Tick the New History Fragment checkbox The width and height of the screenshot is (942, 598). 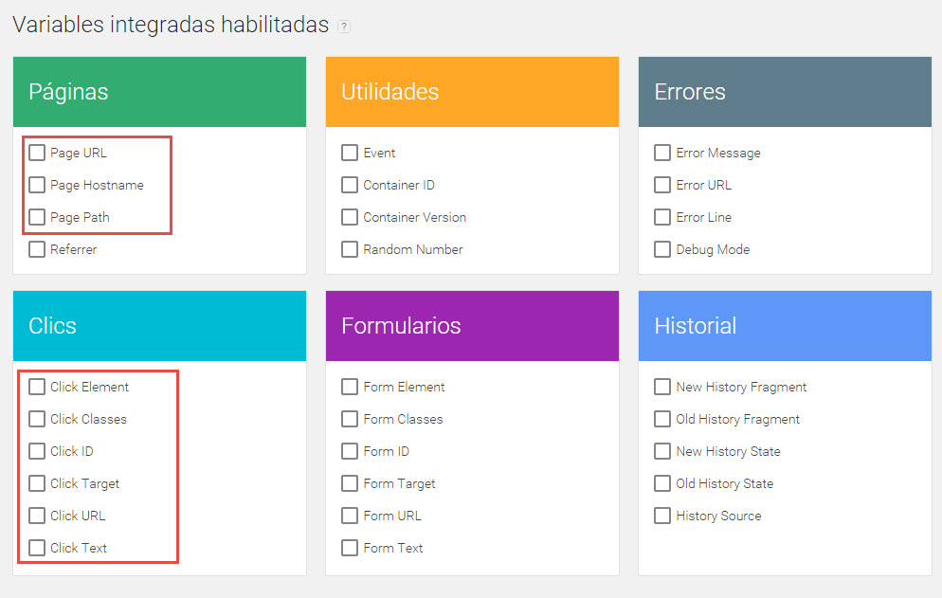point(662,387)
